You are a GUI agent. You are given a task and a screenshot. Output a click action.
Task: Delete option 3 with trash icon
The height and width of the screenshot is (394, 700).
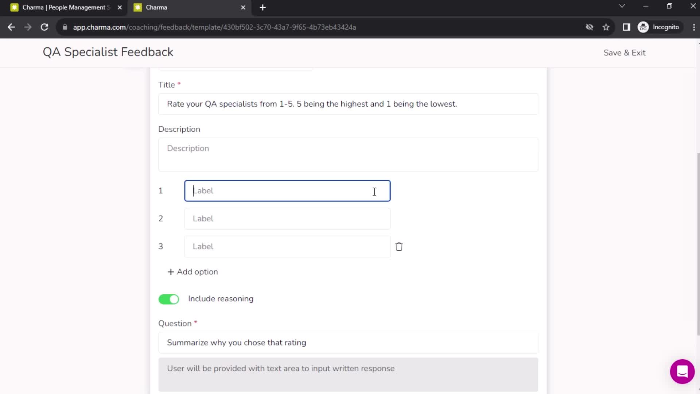pyautogui.click(x=399, y=247)
